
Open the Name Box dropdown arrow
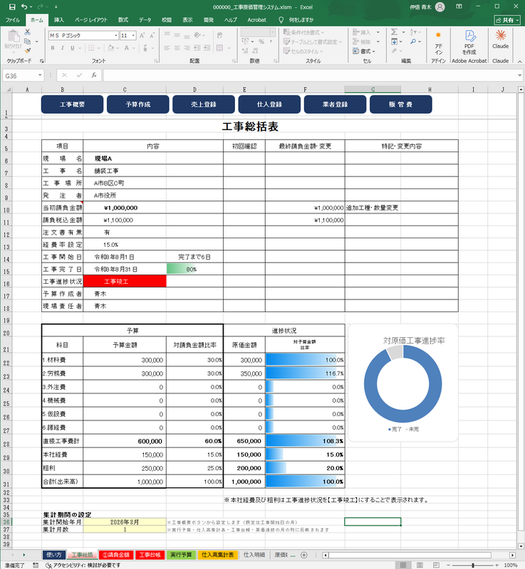[x=40, y=75]
